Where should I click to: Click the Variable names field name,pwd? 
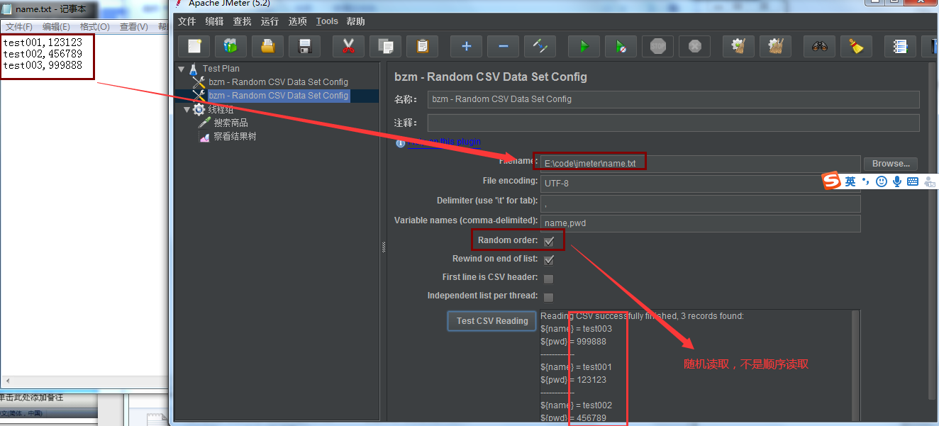(700, 223)
